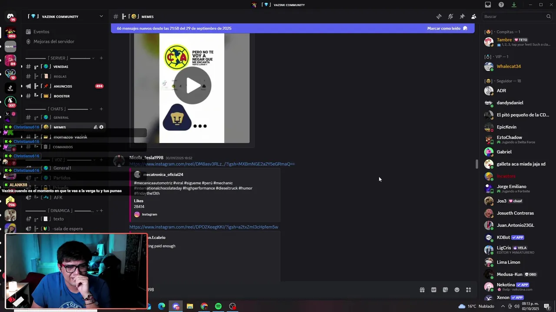This screenshot has height=312, width=556.
Task: Open the Help question mark icon
Action: pos(501,5)
